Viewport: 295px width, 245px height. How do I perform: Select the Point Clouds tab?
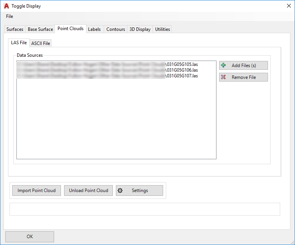[71, 29]
